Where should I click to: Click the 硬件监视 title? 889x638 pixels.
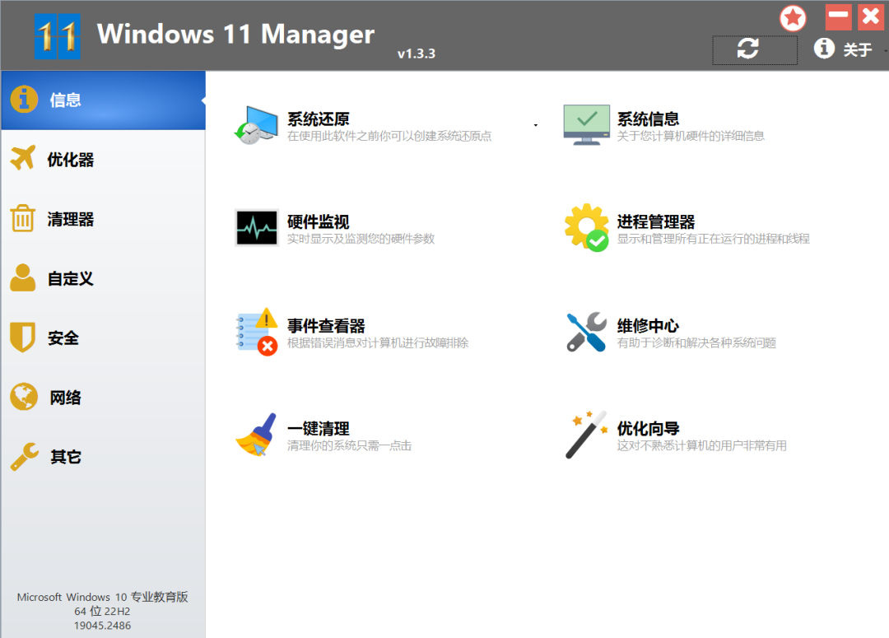coord(318,221)
